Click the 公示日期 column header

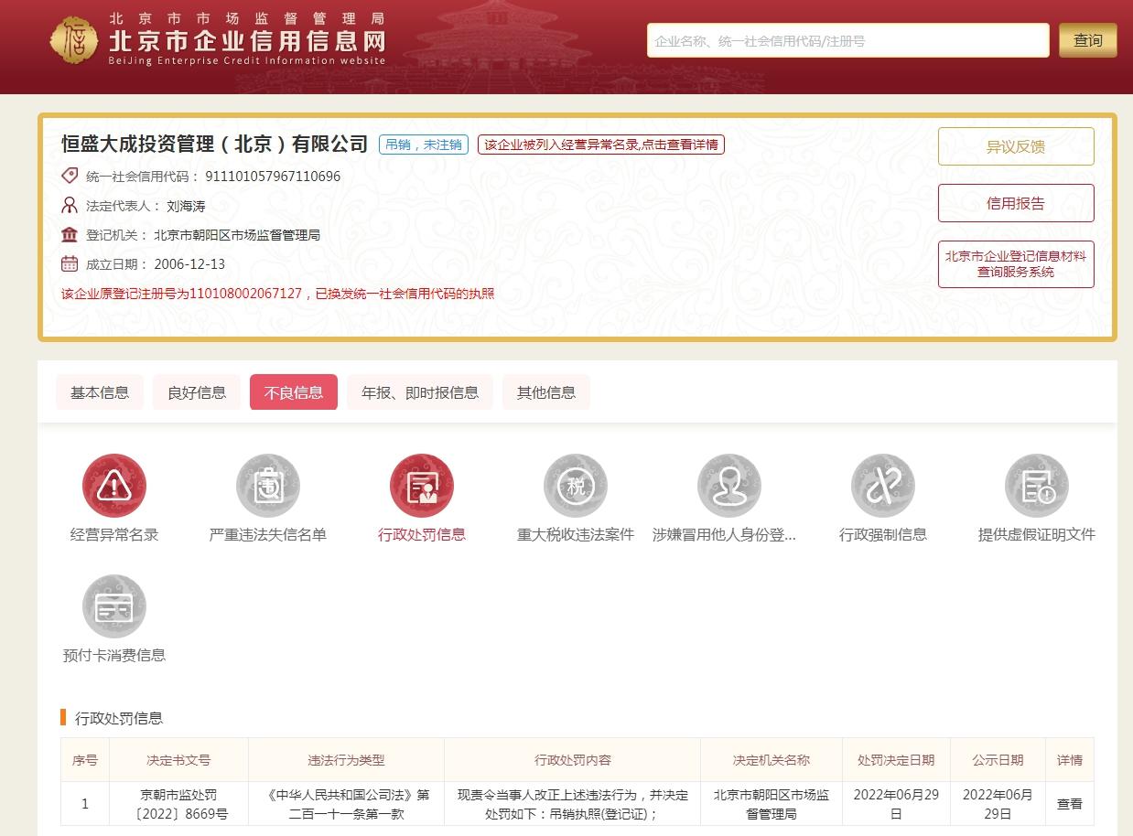pyautogui.click(x=998, y=760)
